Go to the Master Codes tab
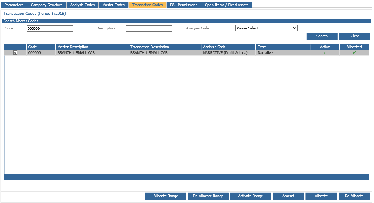 (x=113, y=5)
